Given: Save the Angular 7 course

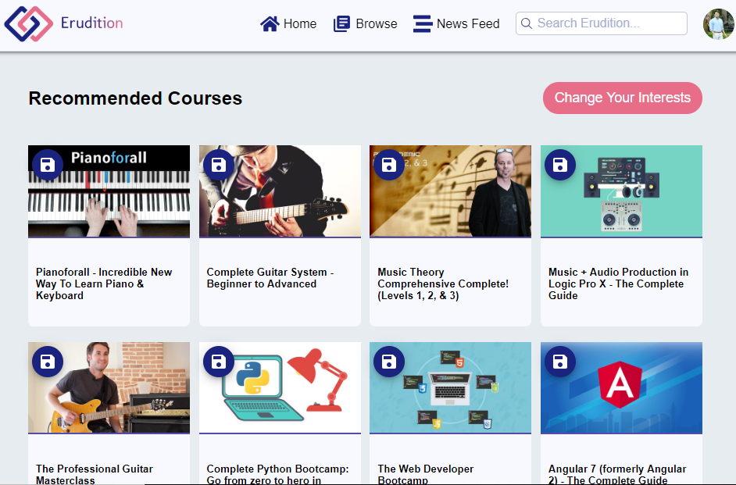Looking at the screenshot, I should [x=560, y=362].
